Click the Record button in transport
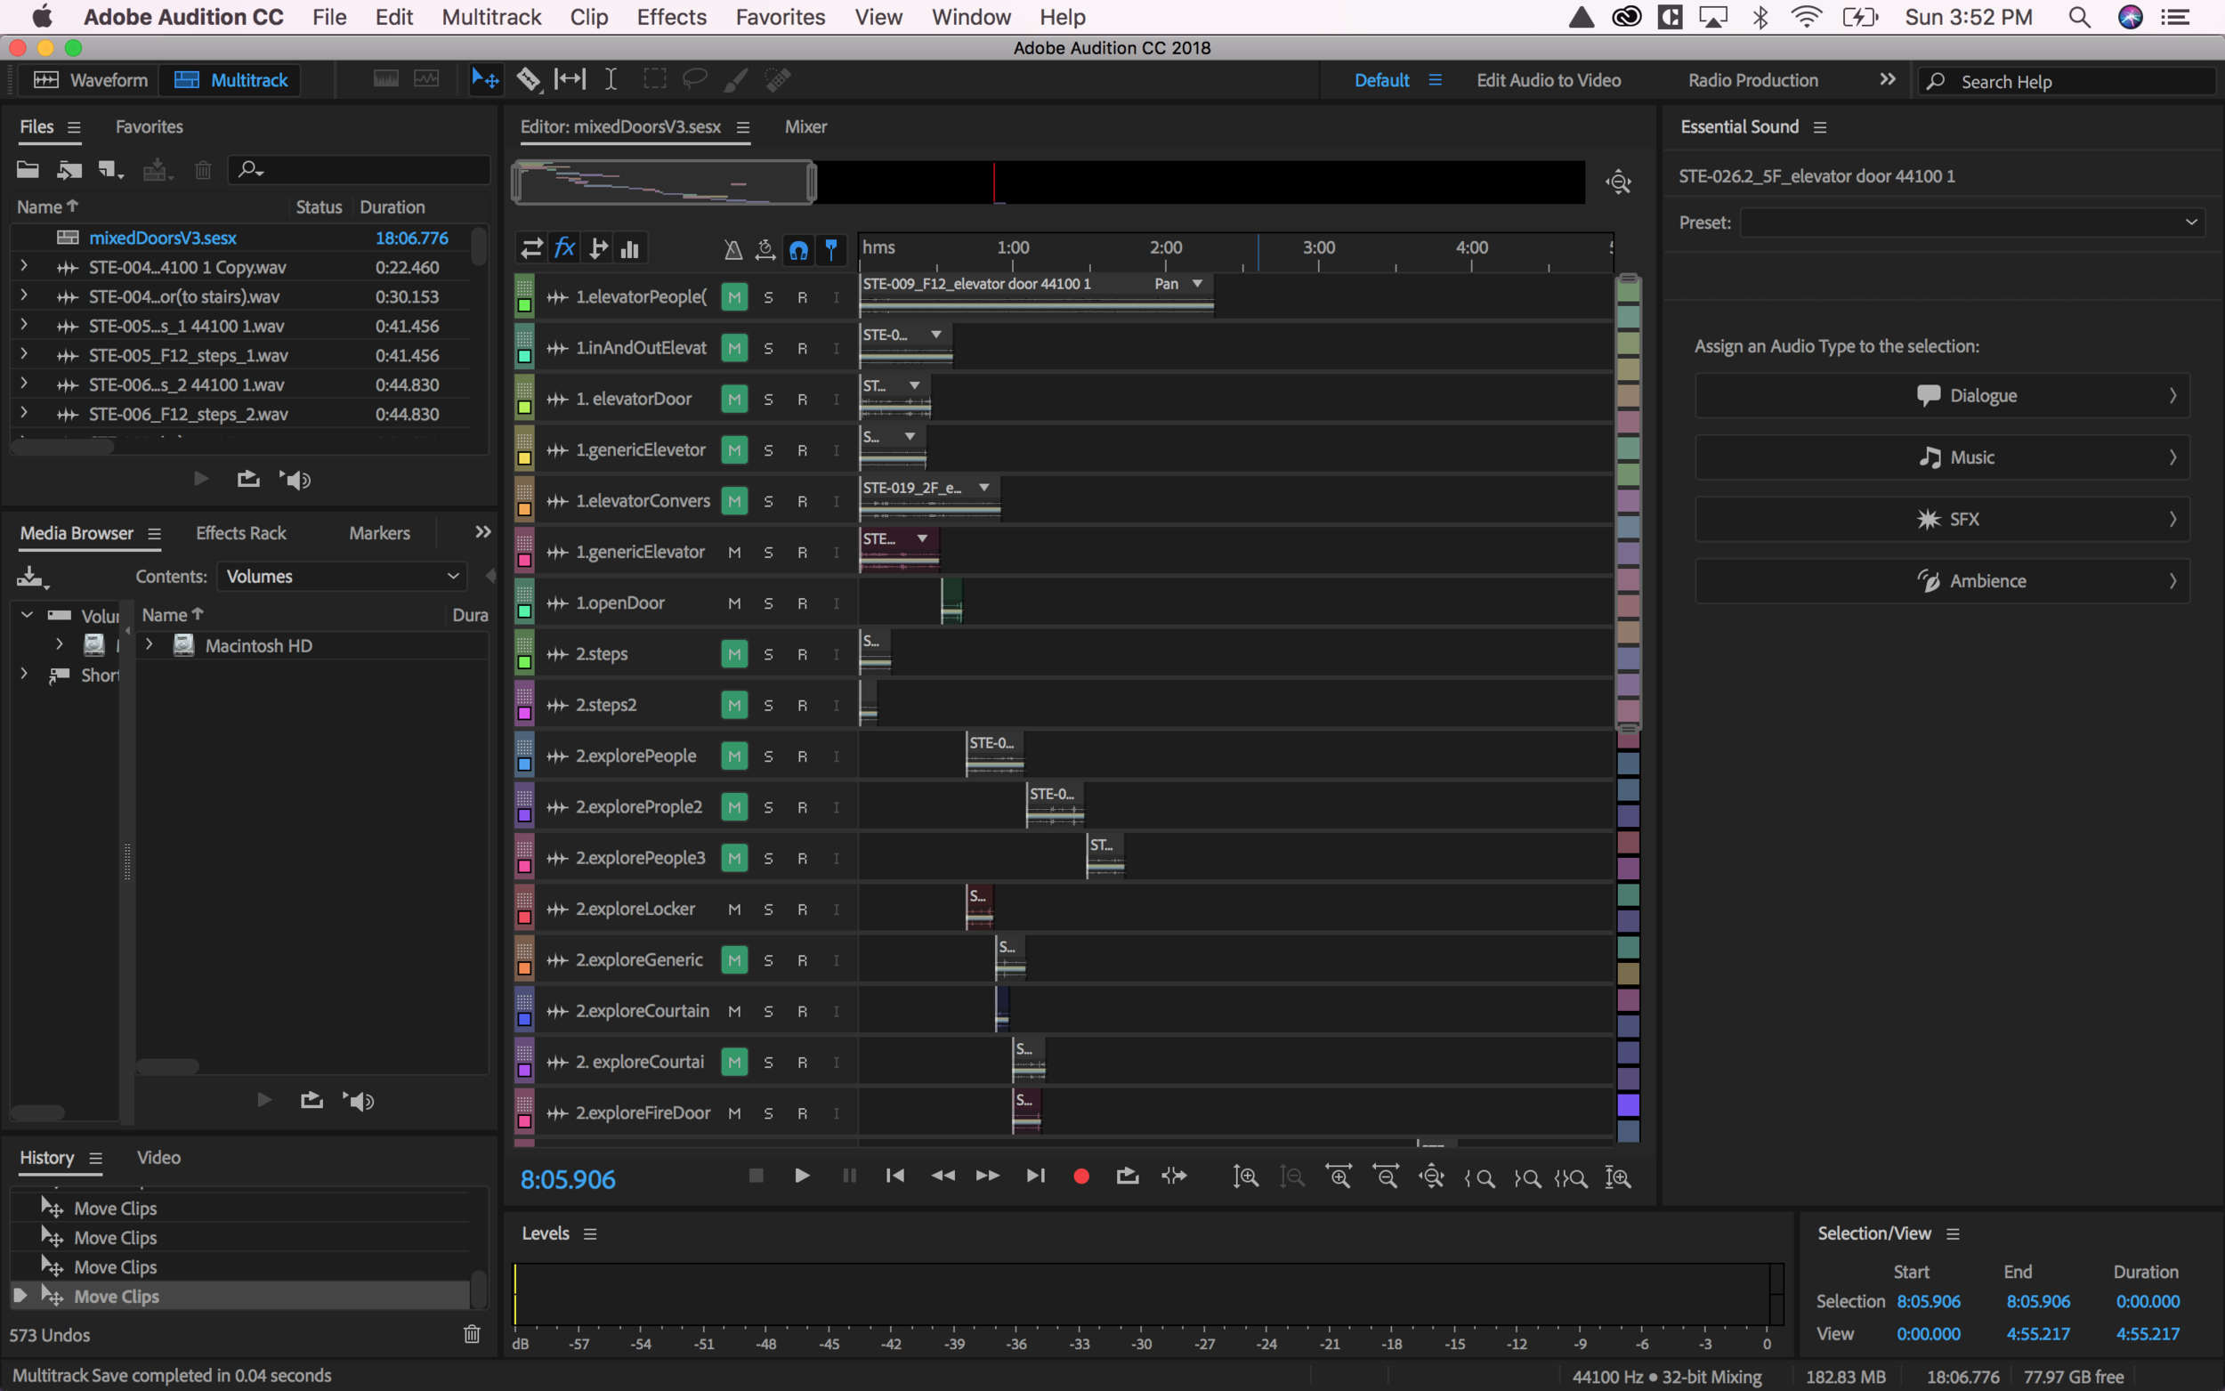This screenshot has height=1391, width=2225. point(1080,1176)
